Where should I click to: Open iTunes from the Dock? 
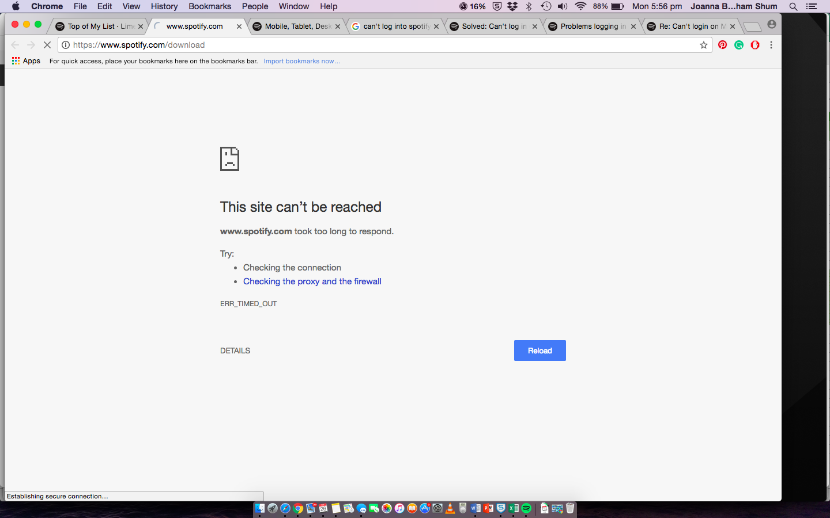tap(399, 508)
